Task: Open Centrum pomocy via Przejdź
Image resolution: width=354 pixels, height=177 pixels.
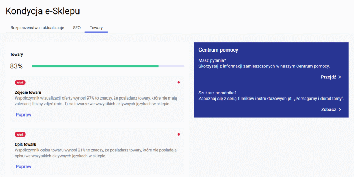Action: [x=328, y=77]
